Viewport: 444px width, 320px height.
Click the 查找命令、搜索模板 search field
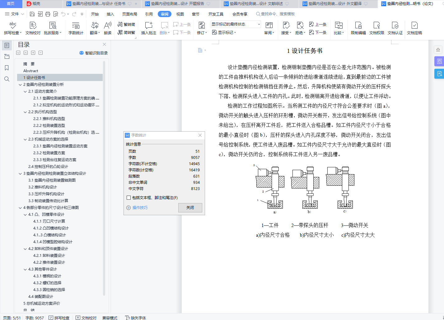tap(275, 14)
